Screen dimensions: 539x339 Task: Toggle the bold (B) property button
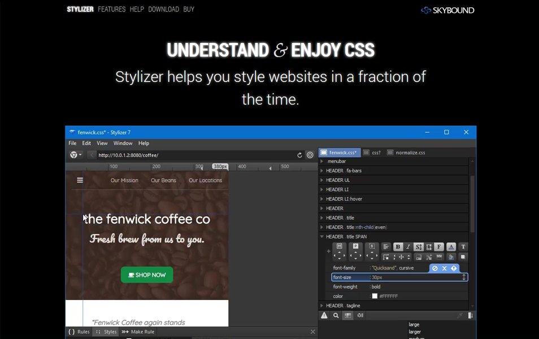tap(398, 247)
